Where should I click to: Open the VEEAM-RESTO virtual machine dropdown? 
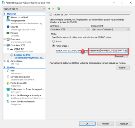(x=24, y=9)
